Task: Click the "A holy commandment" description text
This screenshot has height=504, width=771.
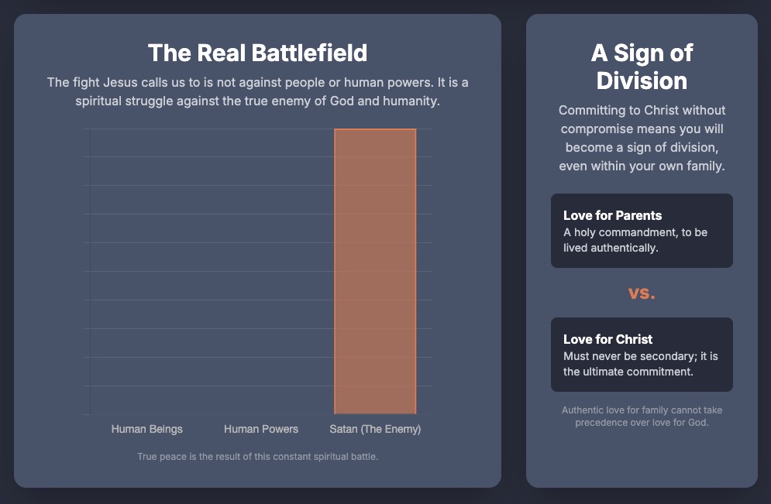Action: (x=635, y=240)
